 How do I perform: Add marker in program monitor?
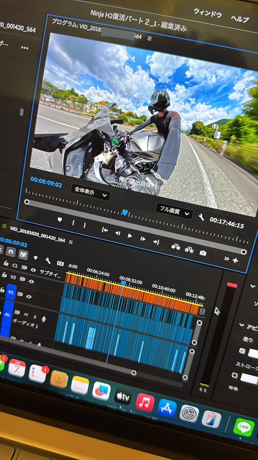tap(60, 219)
